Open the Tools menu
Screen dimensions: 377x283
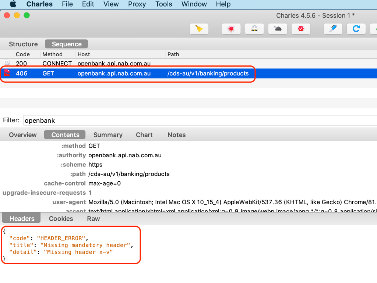coord(163,4)
